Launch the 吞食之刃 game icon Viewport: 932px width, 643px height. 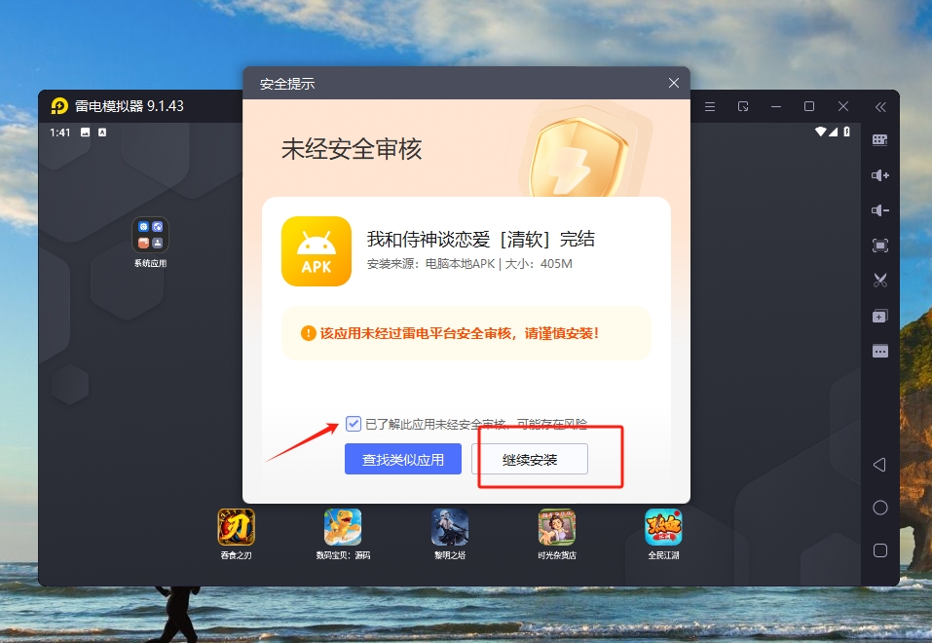coord(236,527)
